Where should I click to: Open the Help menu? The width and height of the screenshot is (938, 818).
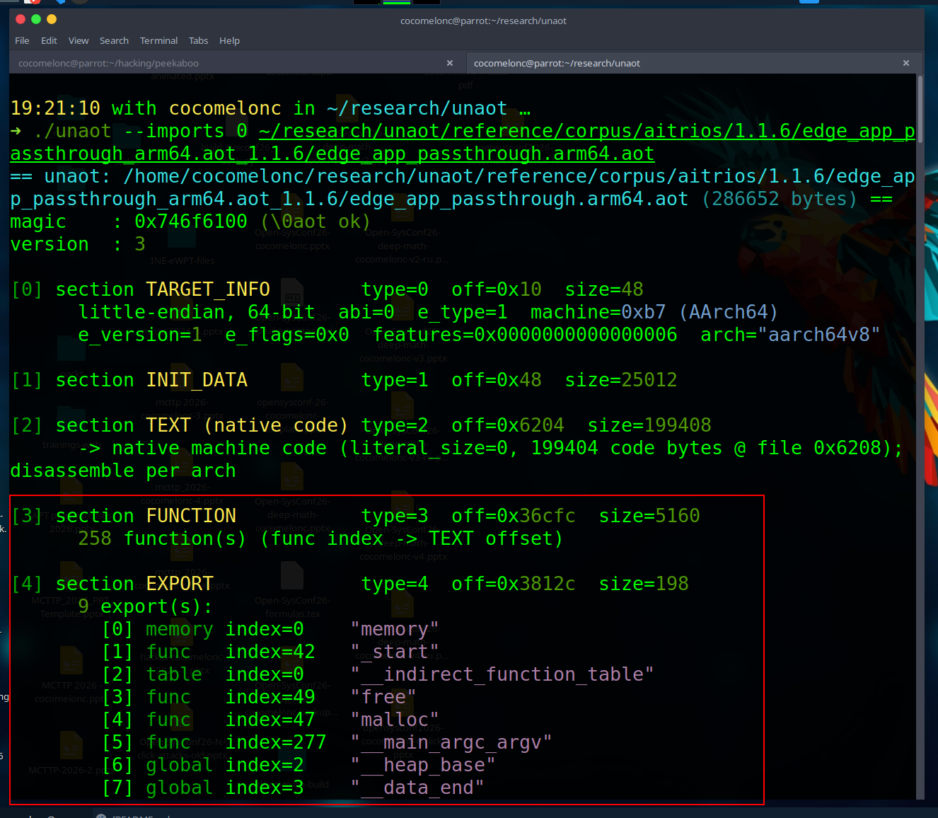click(229, 40)
